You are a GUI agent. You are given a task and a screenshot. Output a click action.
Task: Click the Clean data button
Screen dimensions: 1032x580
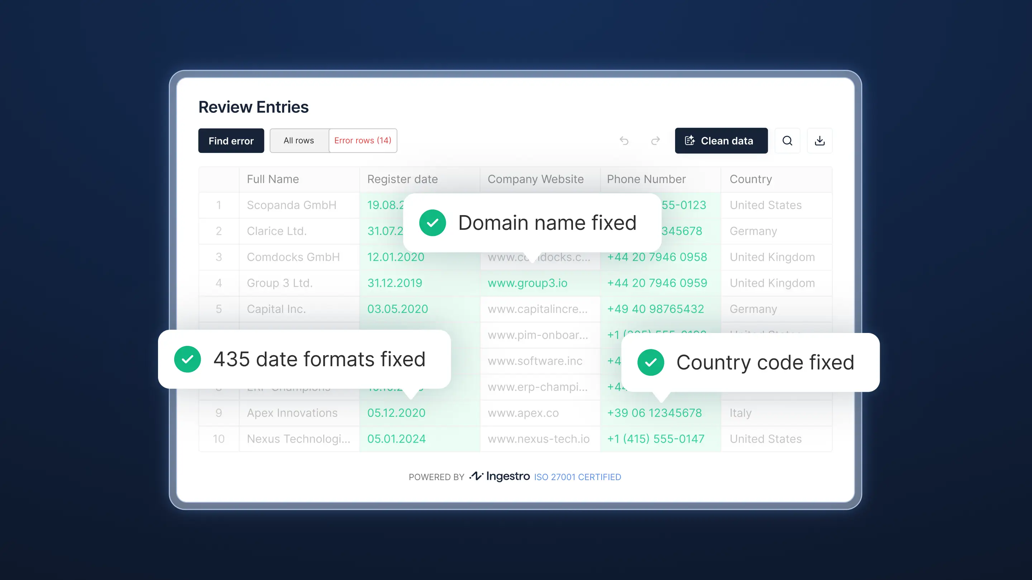[x=721, y=140]
